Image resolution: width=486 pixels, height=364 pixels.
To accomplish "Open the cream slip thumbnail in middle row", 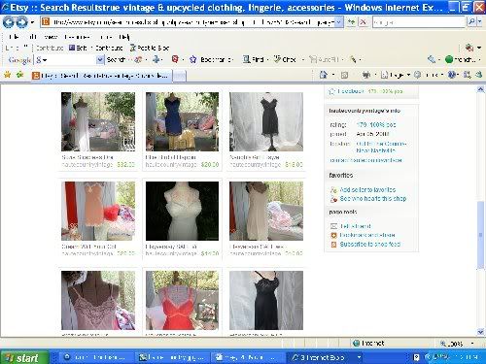I will point(266,211).
